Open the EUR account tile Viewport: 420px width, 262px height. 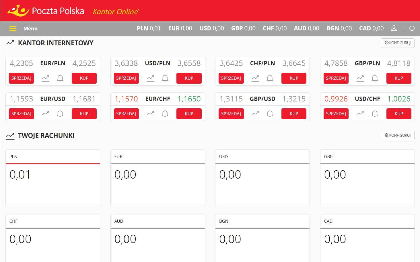(158, 178)
